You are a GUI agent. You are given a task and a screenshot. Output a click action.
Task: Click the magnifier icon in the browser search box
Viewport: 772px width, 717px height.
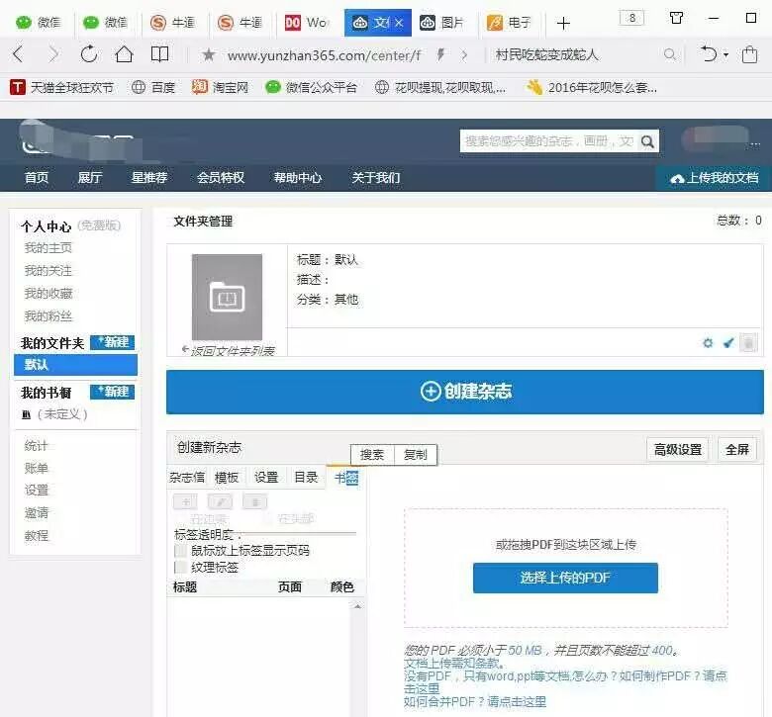point(670,54)
